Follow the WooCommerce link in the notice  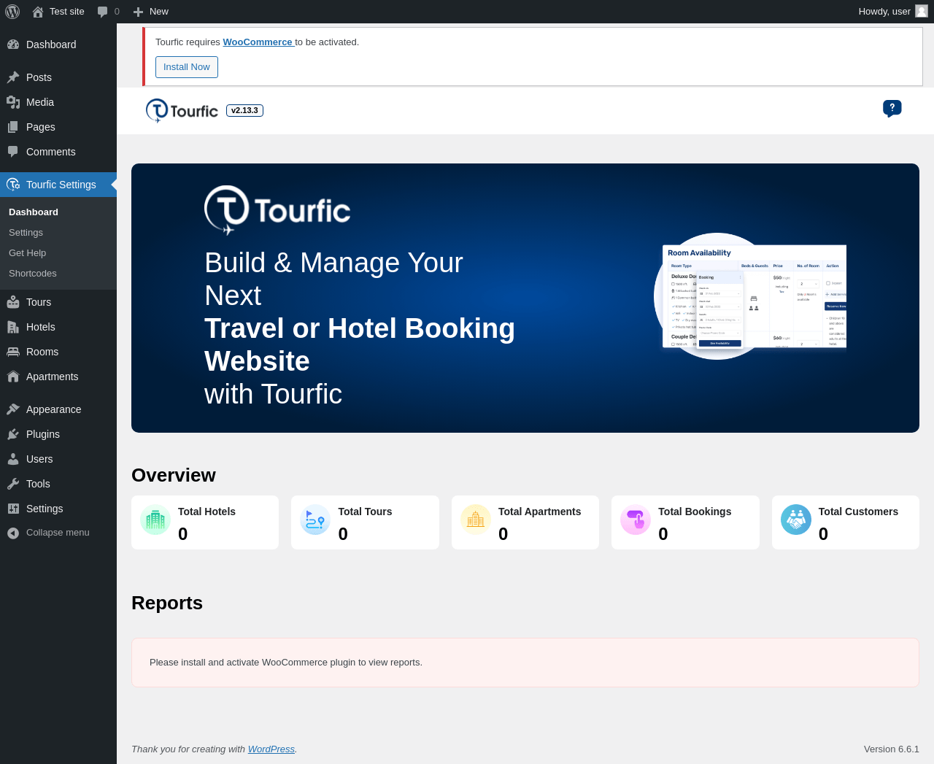click(258, 42)
